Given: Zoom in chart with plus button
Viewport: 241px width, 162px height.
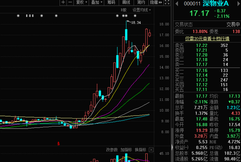Looking at the screenshot, I should click(x=63, y=2).
